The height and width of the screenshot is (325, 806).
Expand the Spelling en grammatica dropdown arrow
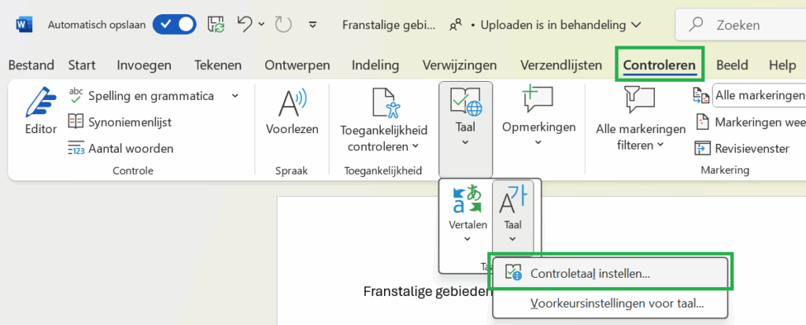(235, 96)
